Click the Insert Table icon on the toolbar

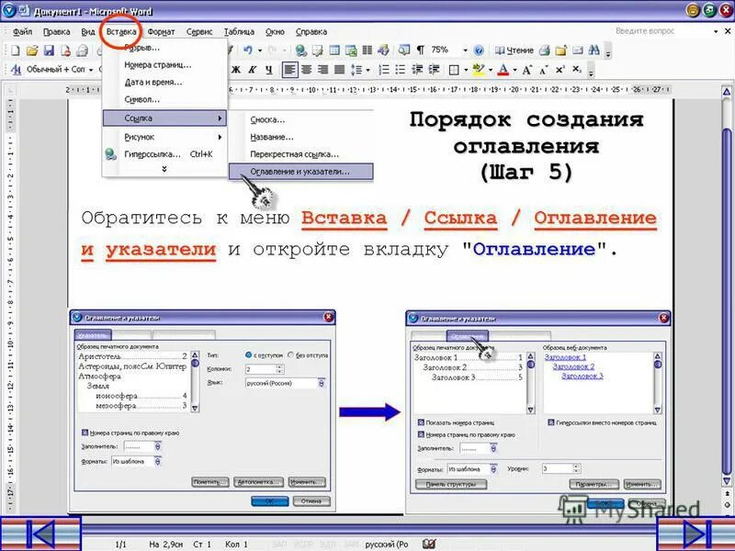[x=336, y=48]
